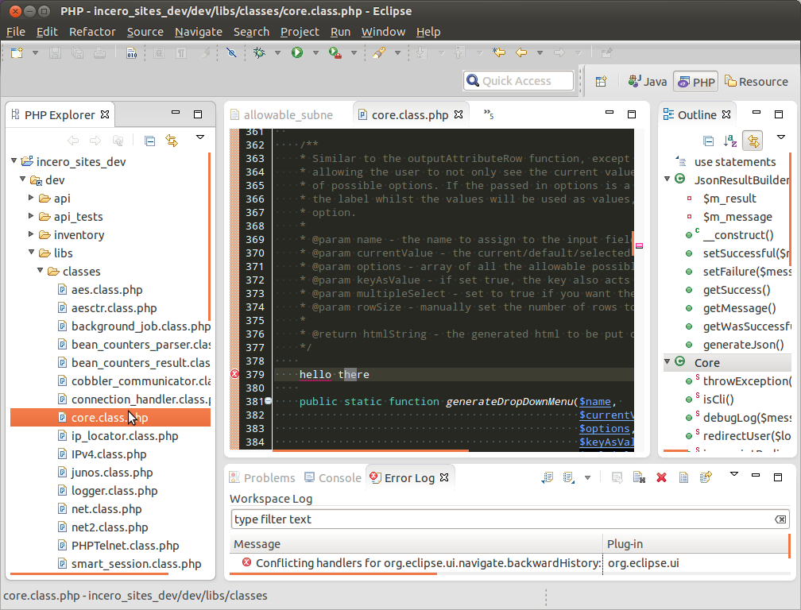Viewport: 801px width, 610px height.
Task: Click Export Log icon in Error Log
Action: click(548, 478)
